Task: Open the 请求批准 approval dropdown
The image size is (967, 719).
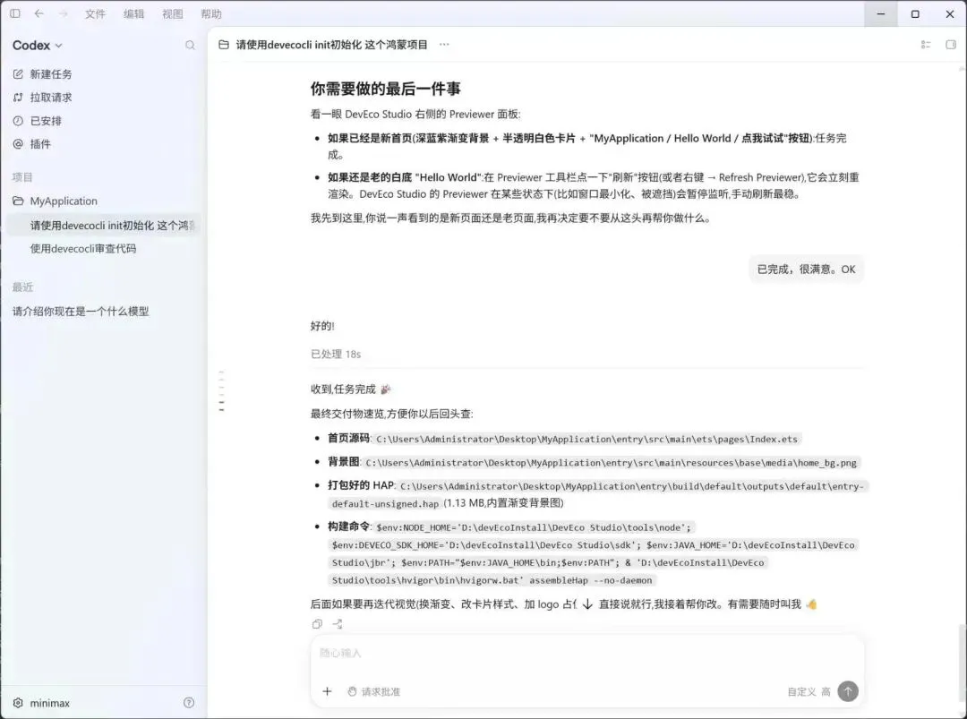Action: point(374,692)
